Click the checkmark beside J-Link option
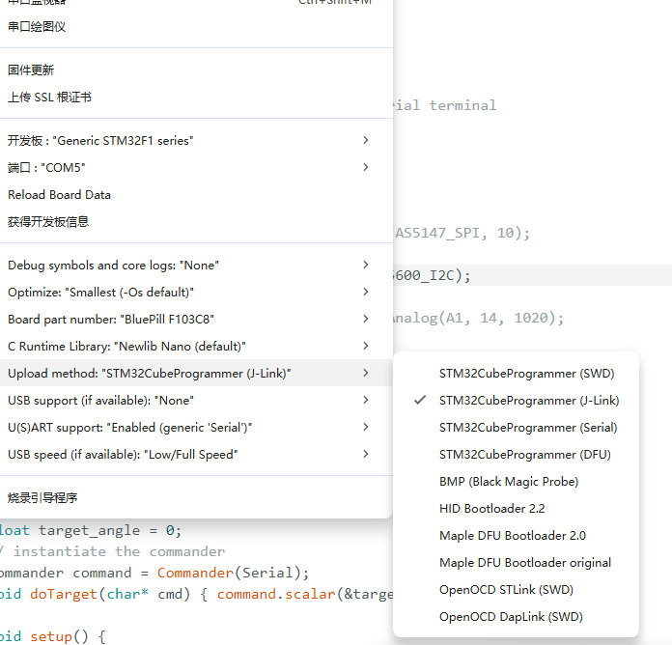Screen dimensions: 672x645 [x=420, y=400]
